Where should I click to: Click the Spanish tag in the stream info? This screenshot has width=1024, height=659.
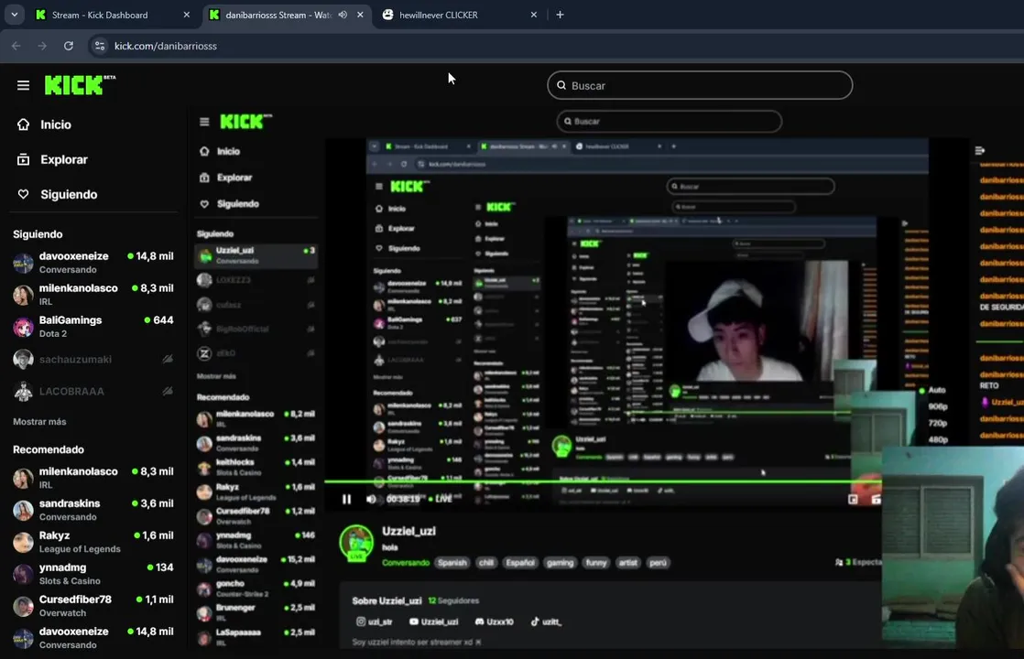click(x=452, y=562)
